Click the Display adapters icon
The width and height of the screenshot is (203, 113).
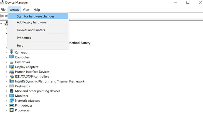click(12, 67)
